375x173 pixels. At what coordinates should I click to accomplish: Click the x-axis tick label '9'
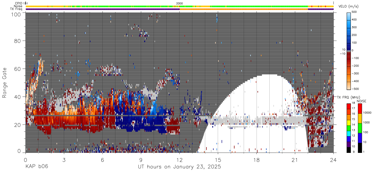point(141,160)
